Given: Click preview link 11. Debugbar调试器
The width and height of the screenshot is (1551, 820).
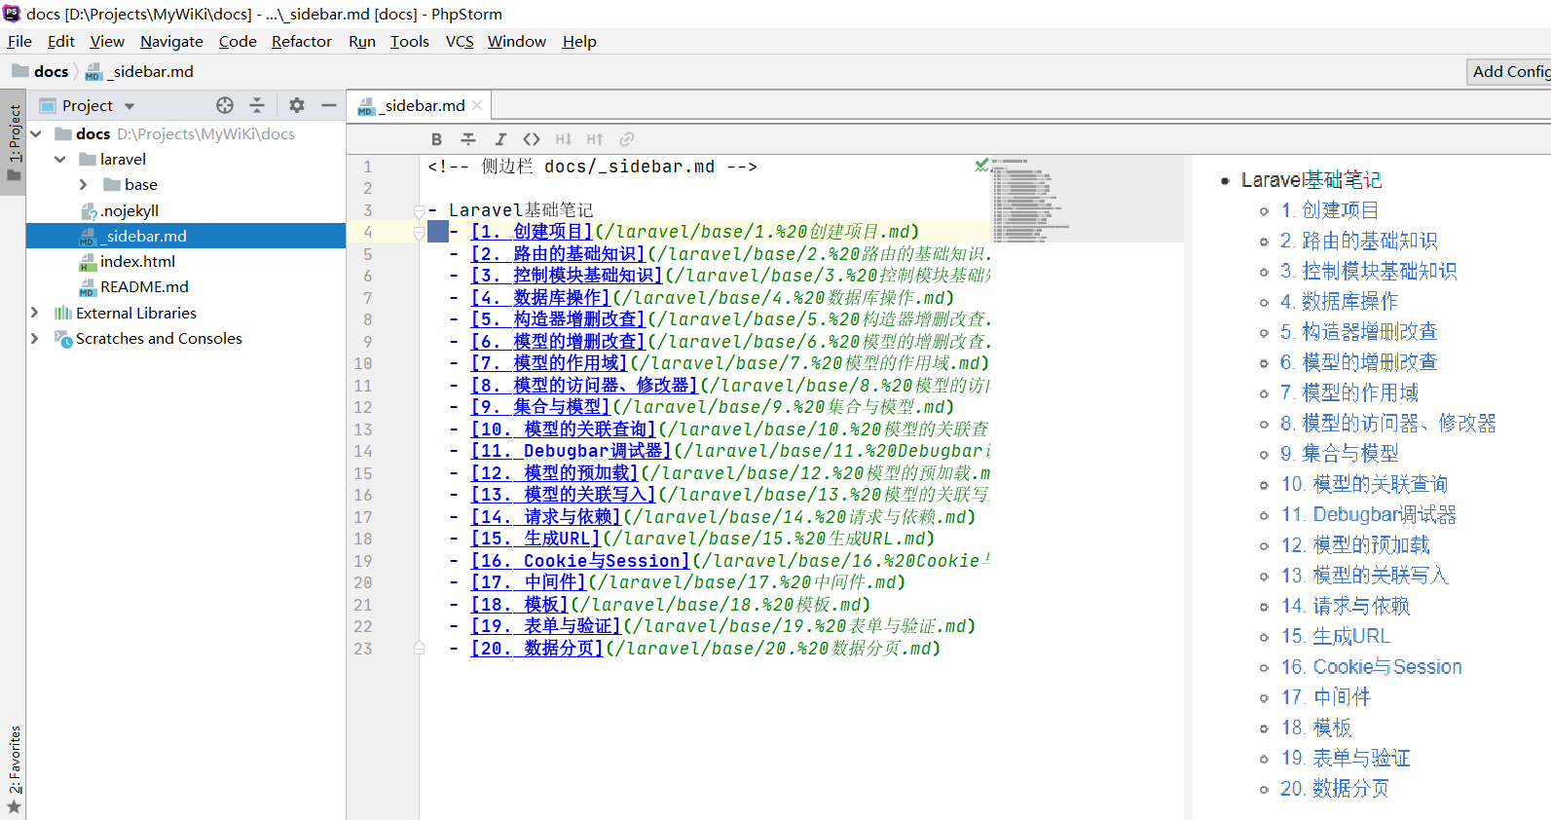Looking at the screenshot, I should [1369, 514].
